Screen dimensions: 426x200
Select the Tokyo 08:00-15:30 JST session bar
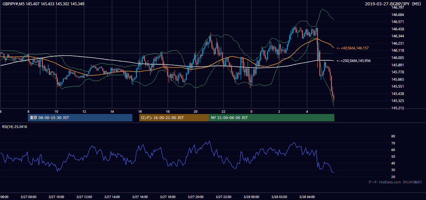80,118
